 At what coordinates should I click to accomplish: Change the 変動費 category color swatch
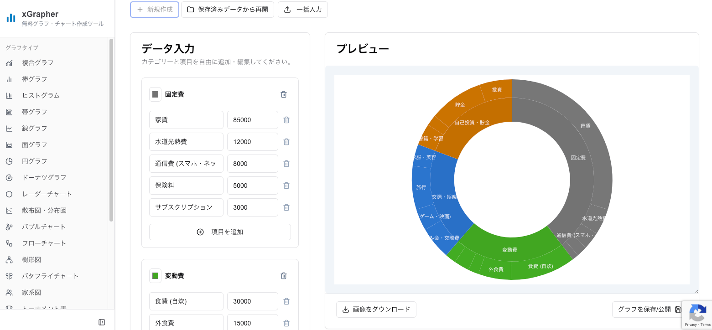click(155, 276)
